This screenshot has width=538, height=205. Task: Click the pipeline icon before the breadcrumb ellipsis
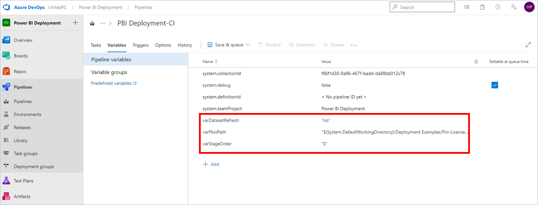coord(92,23)
